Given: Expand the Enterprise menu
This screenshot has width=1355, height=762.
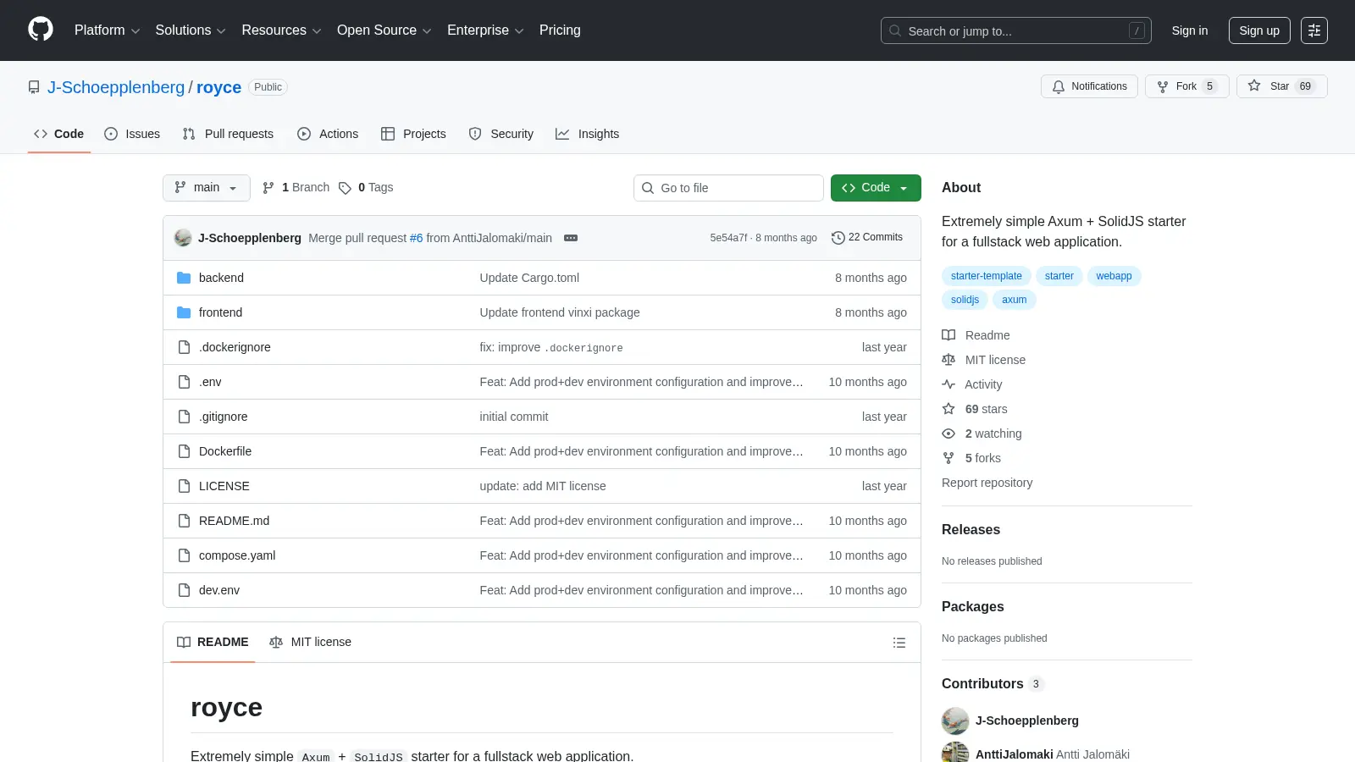Looking at the screenshot, I should click(x=485, y=30).
